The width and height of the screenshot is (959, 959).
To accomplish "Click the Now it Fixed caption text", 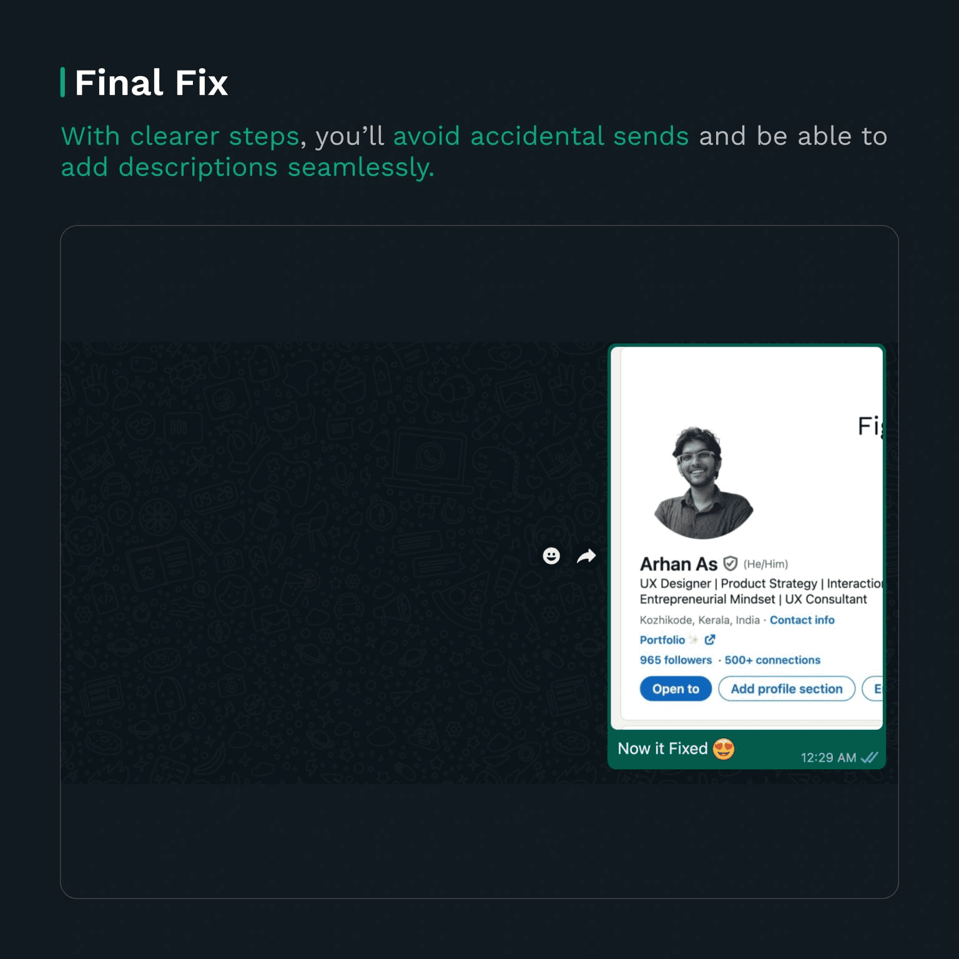I will [662, 749].
